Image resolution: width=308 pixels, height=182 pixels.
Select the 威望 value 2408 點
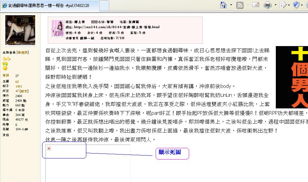click(x=21, y=100)
